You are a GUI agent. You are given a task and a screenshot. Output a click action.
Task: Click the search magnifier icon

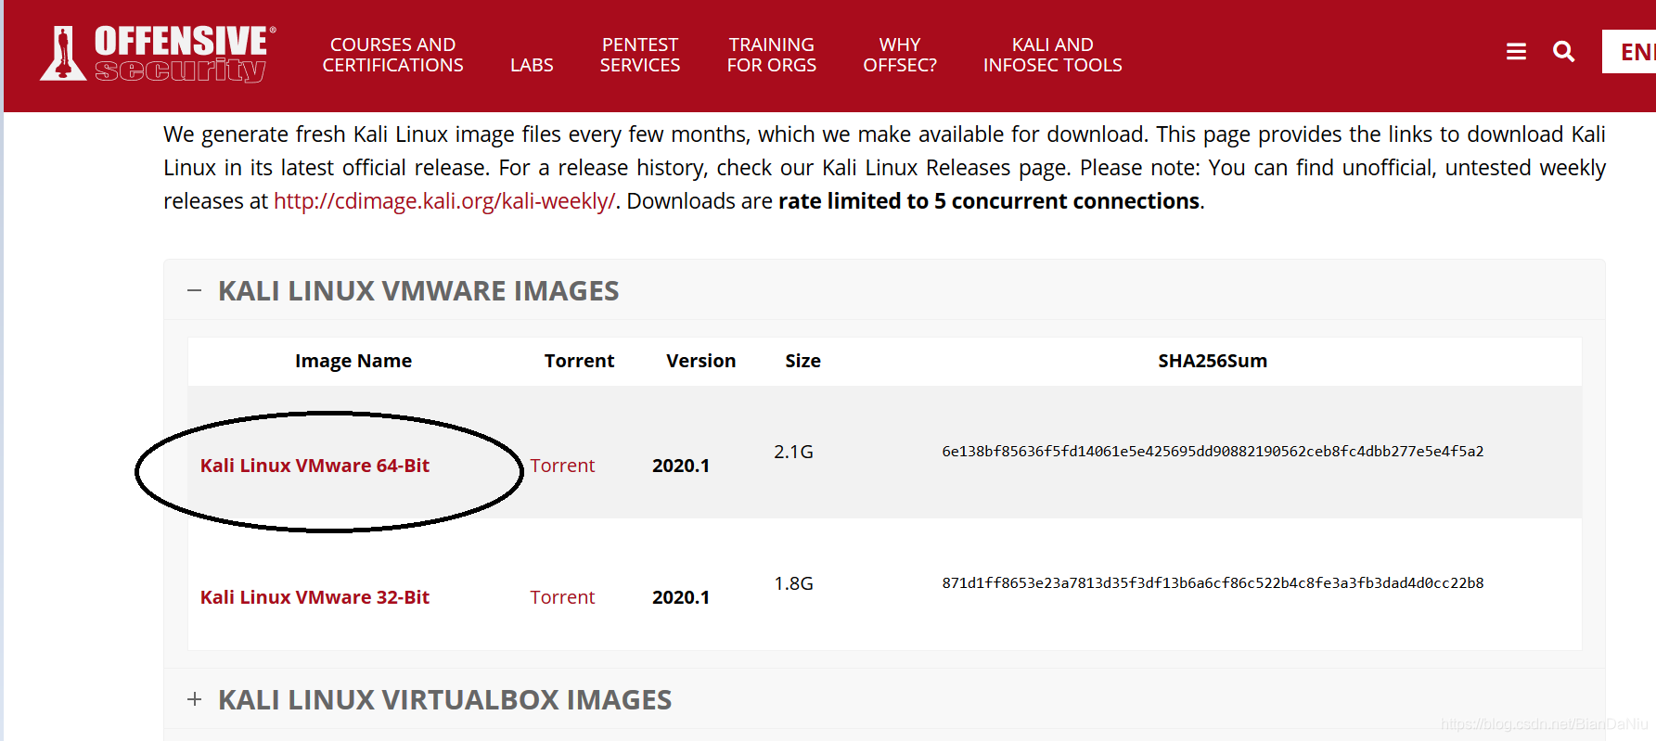(x=1564, y=52)
